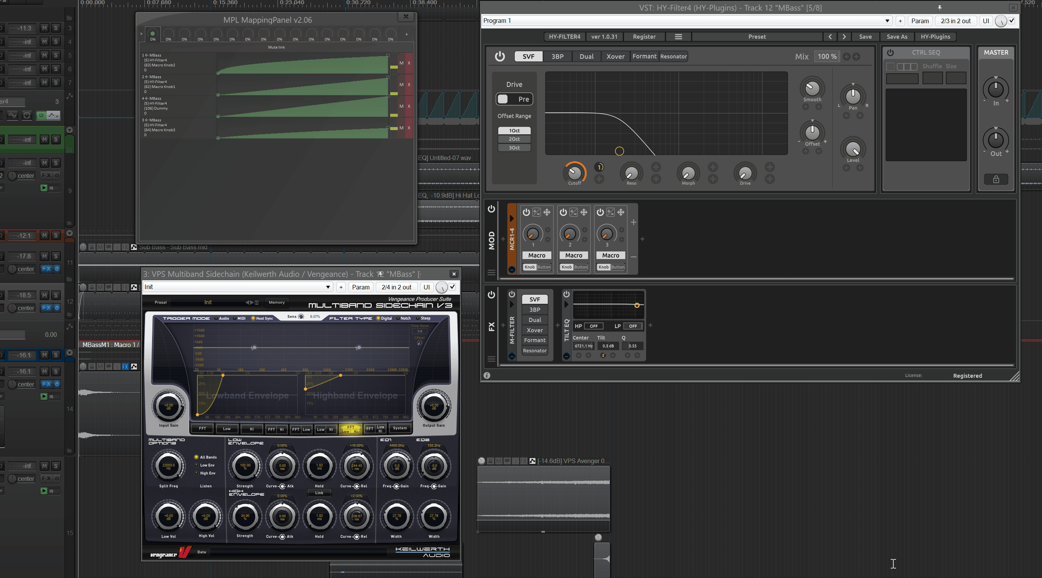
Task: Open the Time Base 1/4 selector
Action: pyautogui.click(x=419, y=331)
